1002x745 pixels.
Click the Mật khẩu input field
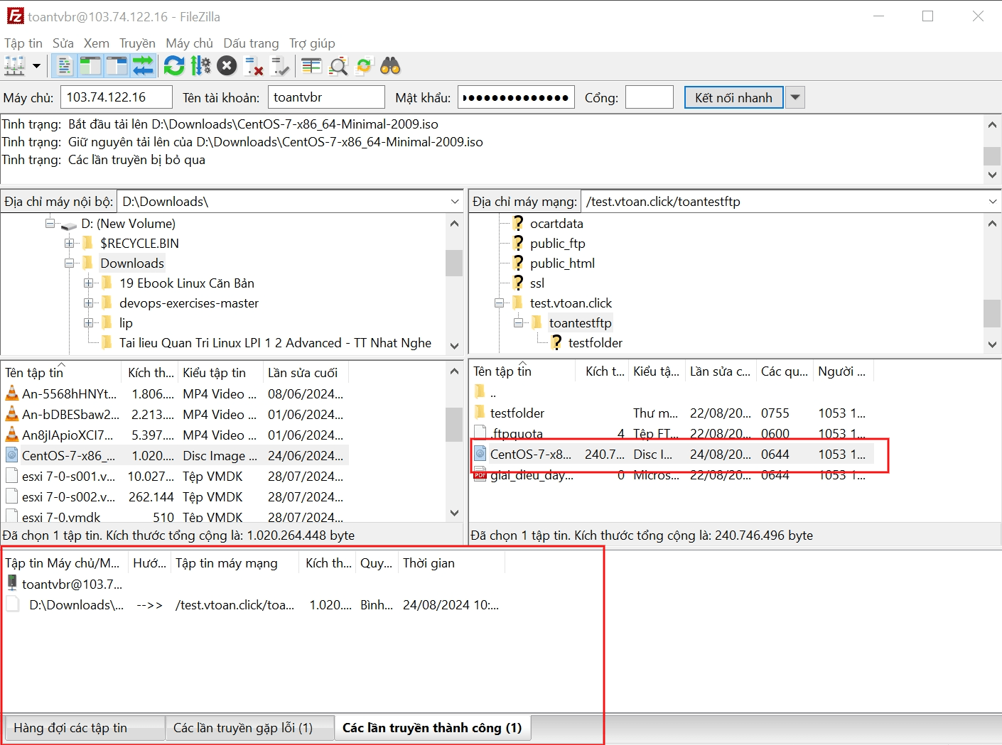(516, 97)
